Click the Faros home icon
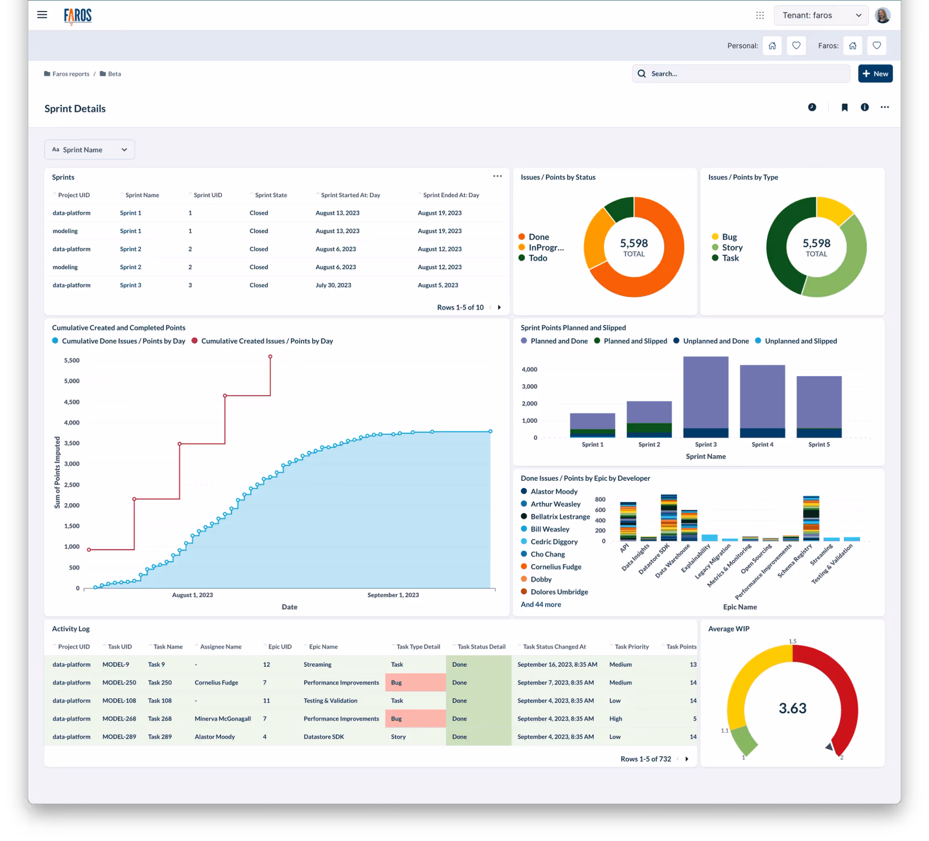This screenshot has height=841, width=929. 853,46
